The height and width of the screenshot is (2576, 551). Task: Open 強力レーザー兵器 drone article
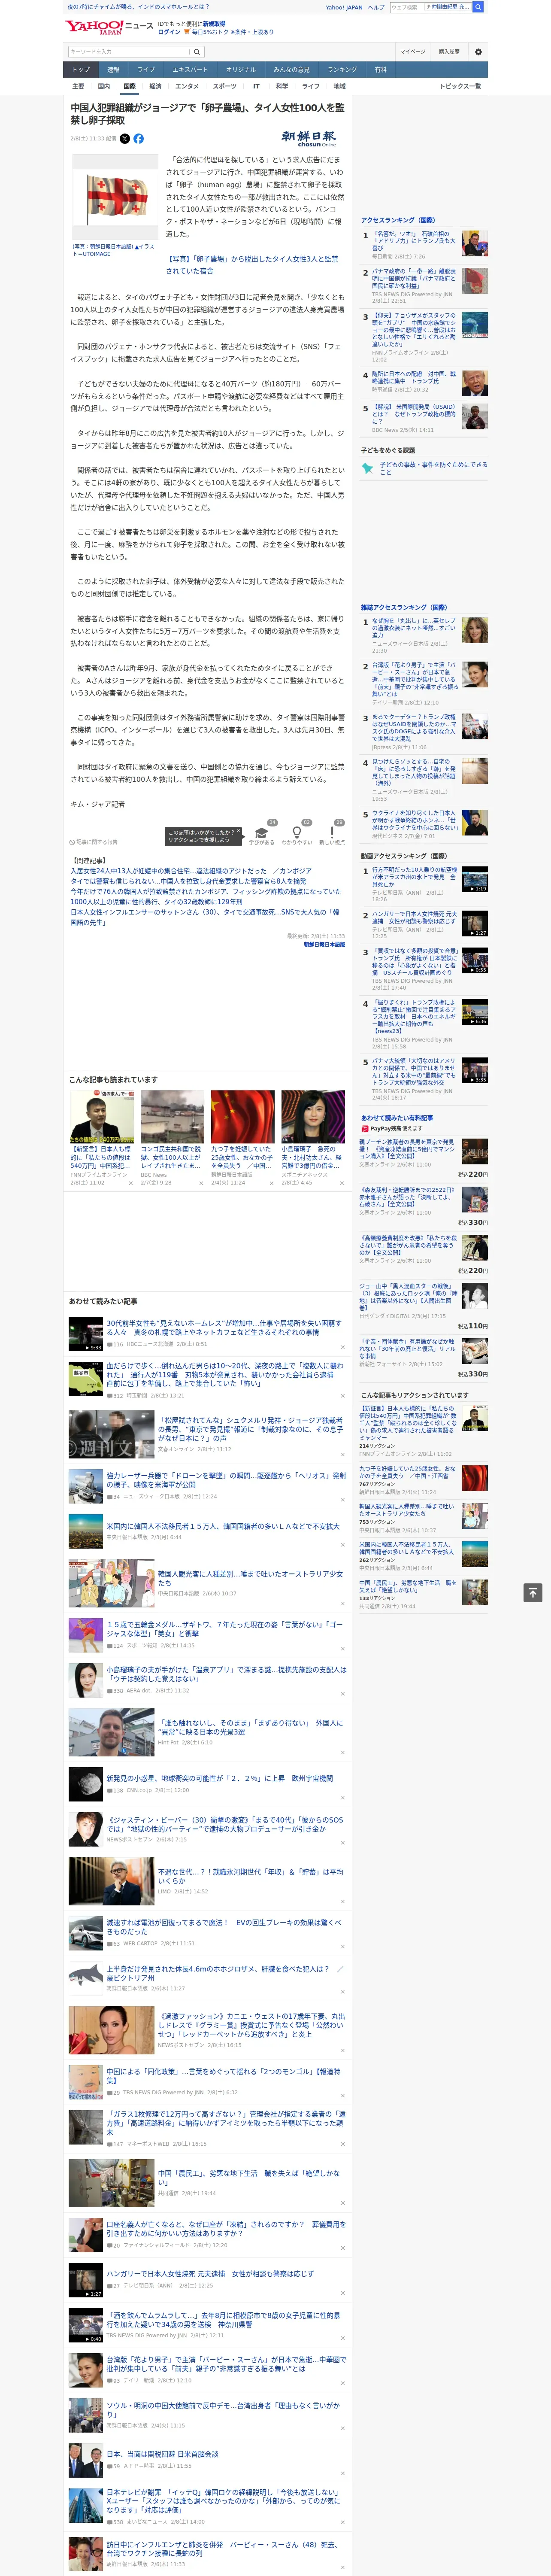[x=226, y=1479]
